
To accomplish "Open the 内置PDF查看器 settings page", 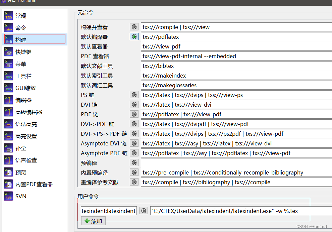I will click(x=35, y=184).
